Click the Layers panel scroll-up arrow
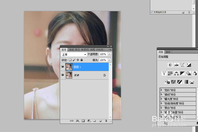The height and width of the screenshot is (132, 198). click(x=110, y=65)
